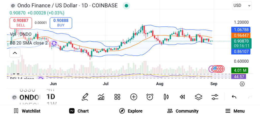The height and width of the screenshot is (117, 260).
Task: Open the four-square layout grid icon
Action: click(117, 97)
